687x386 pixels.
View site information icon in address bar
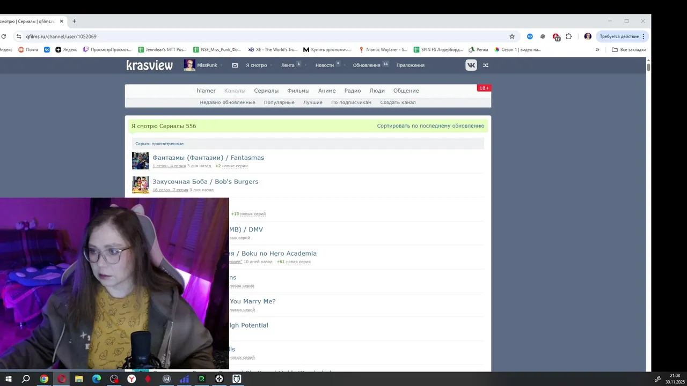click(19, 36)
